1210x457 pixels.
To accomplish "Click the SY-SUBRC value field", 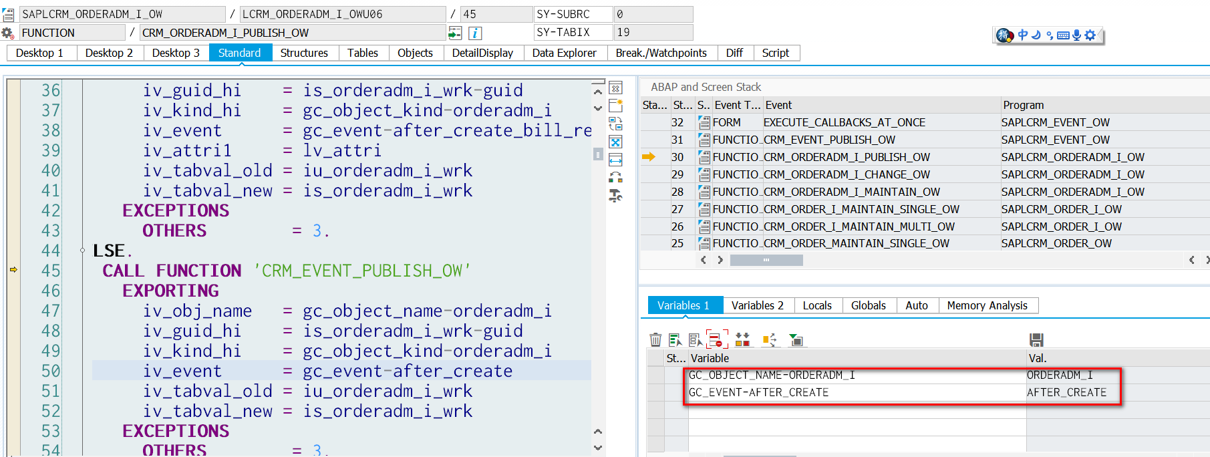I will coord(653,14).
